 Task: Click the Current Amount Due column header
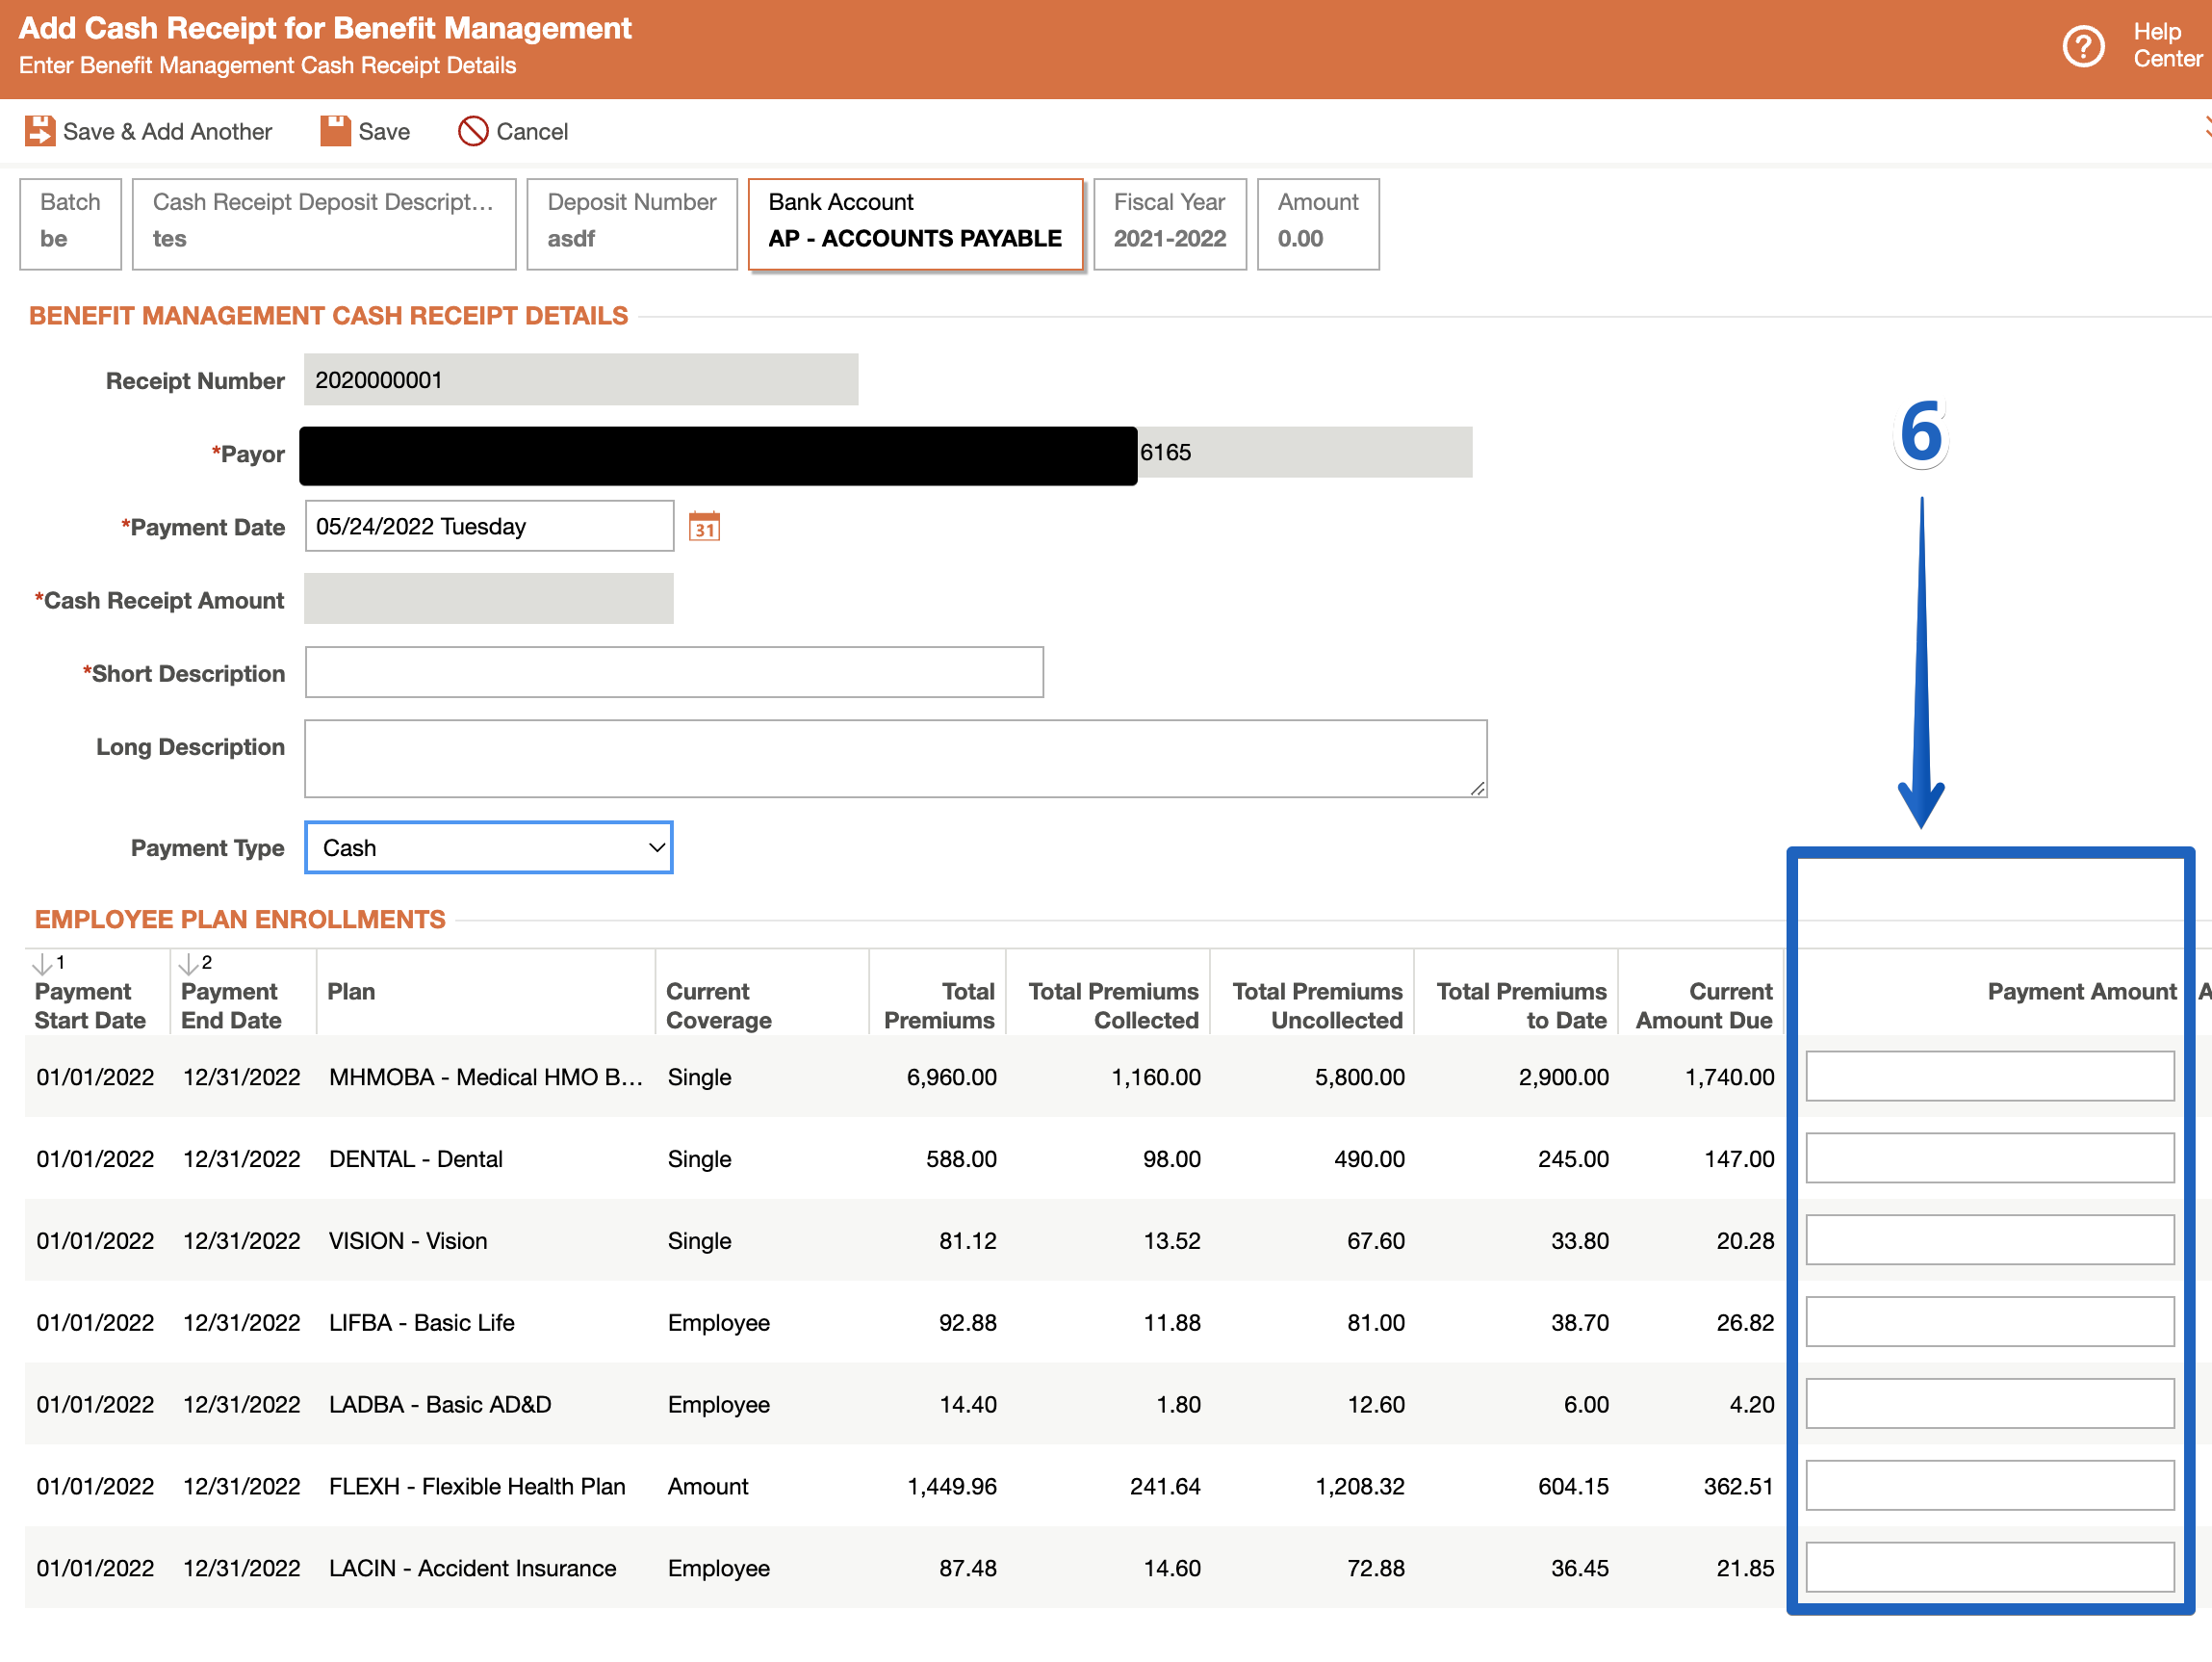[x=1704, y=1005]
